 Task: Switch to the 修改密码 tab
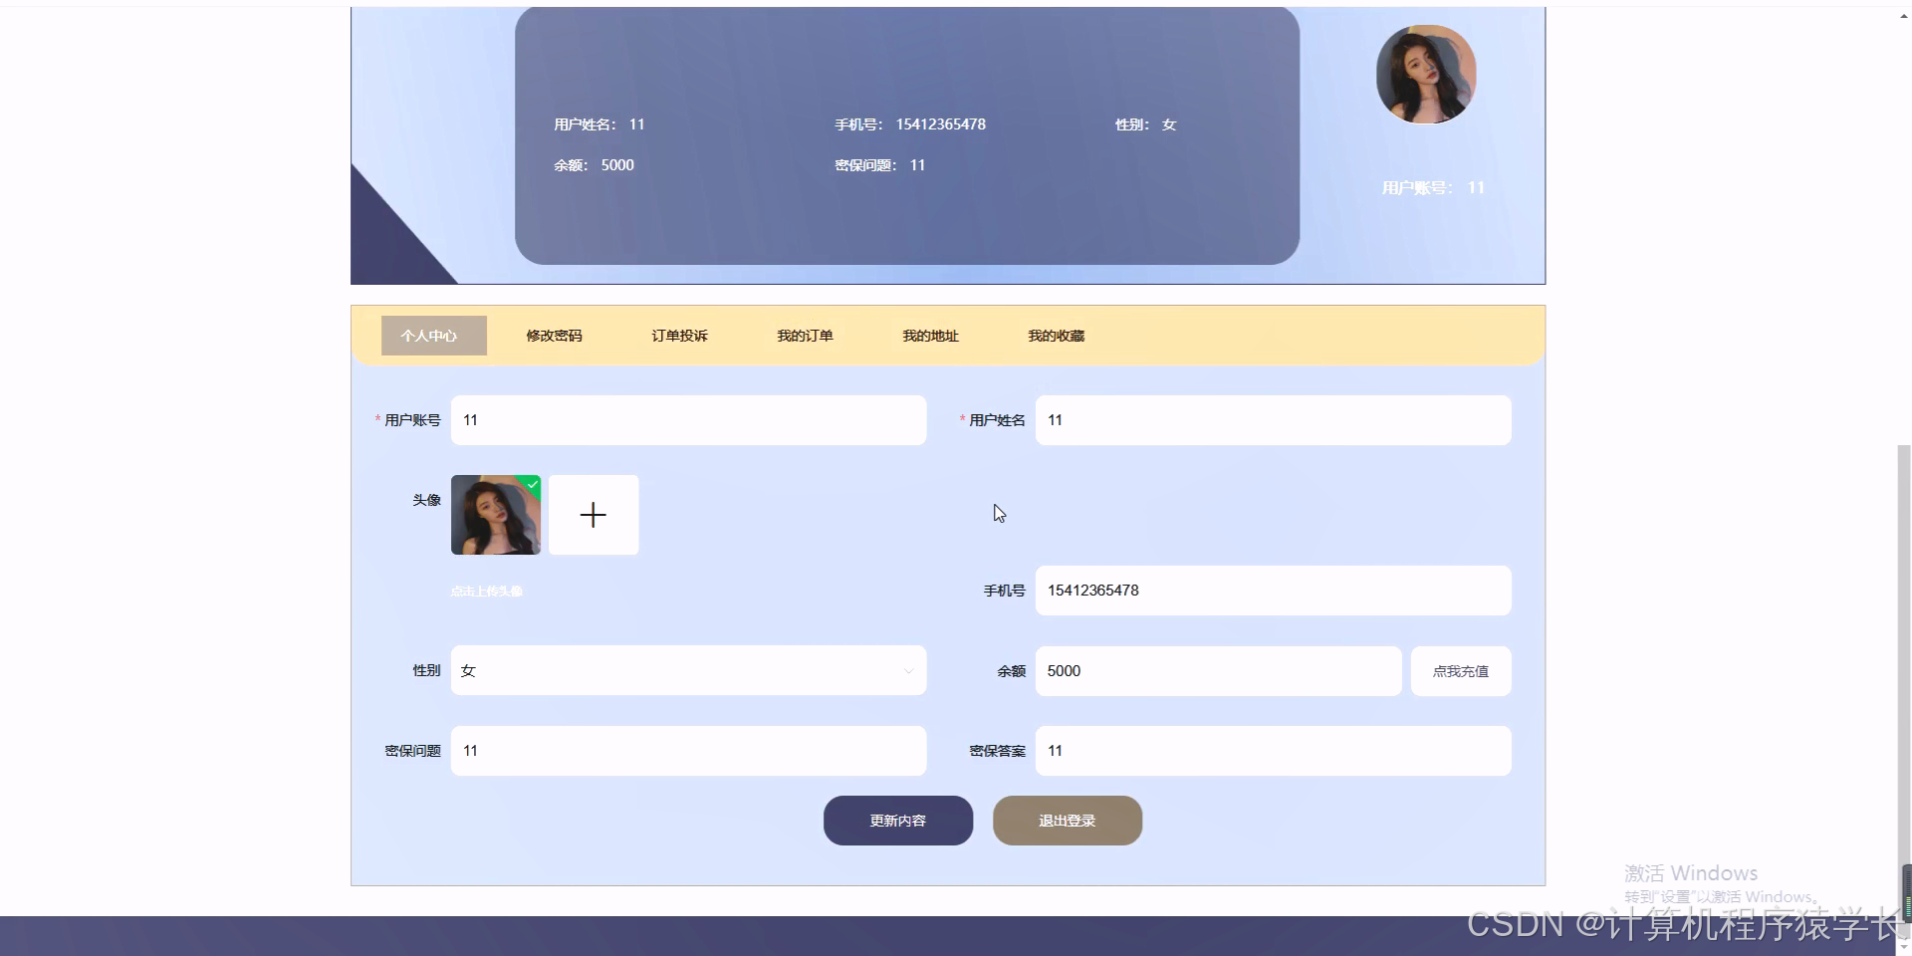pyautogui.click(x=554, y=336)
